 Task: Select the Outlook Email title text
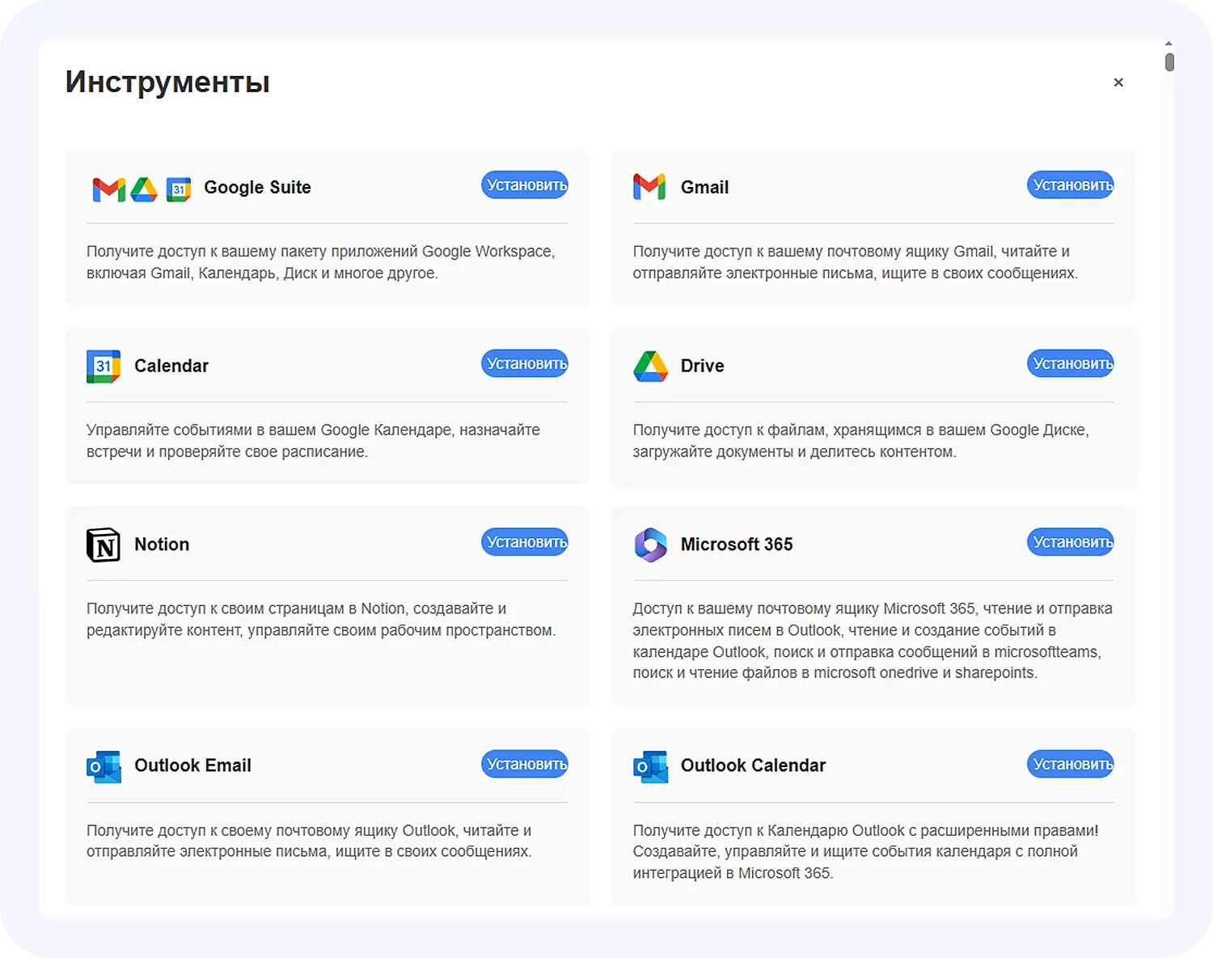tap(192, 765)
